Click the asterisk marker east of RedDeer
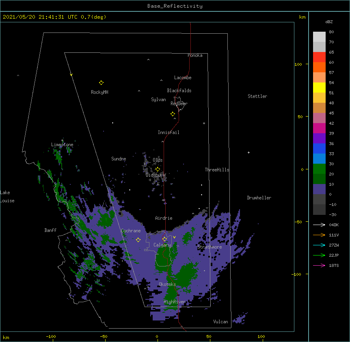The height and width of the screenshot is (342, 350). (204, 123)
